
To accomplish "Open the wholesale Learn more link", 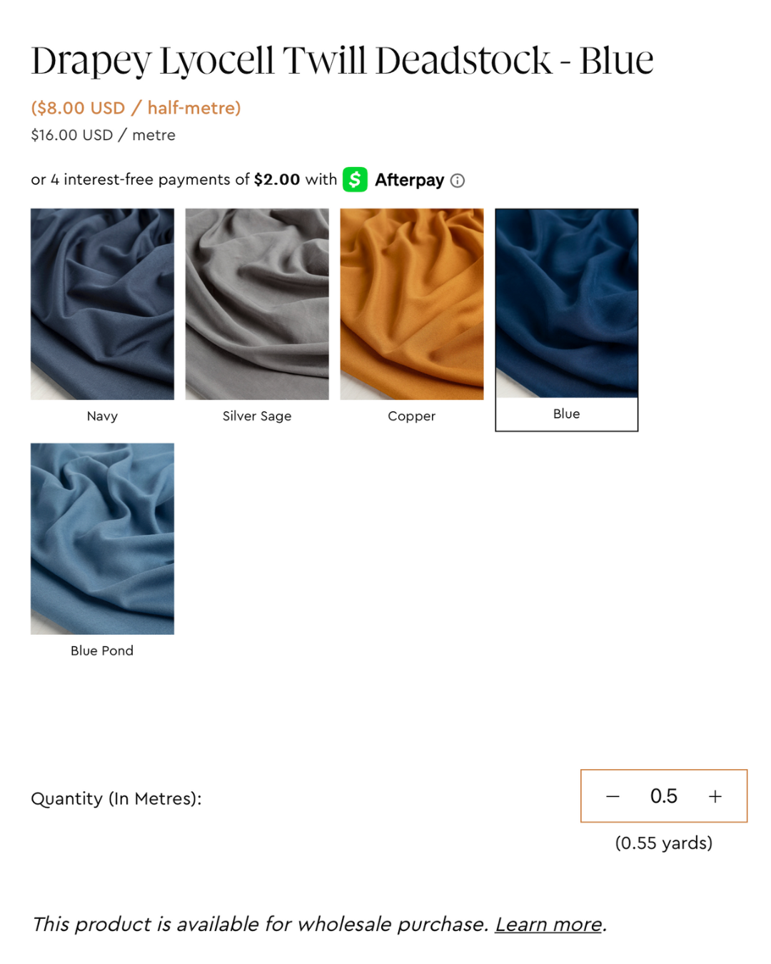I will pyautogui.click(x=548, y=924).
